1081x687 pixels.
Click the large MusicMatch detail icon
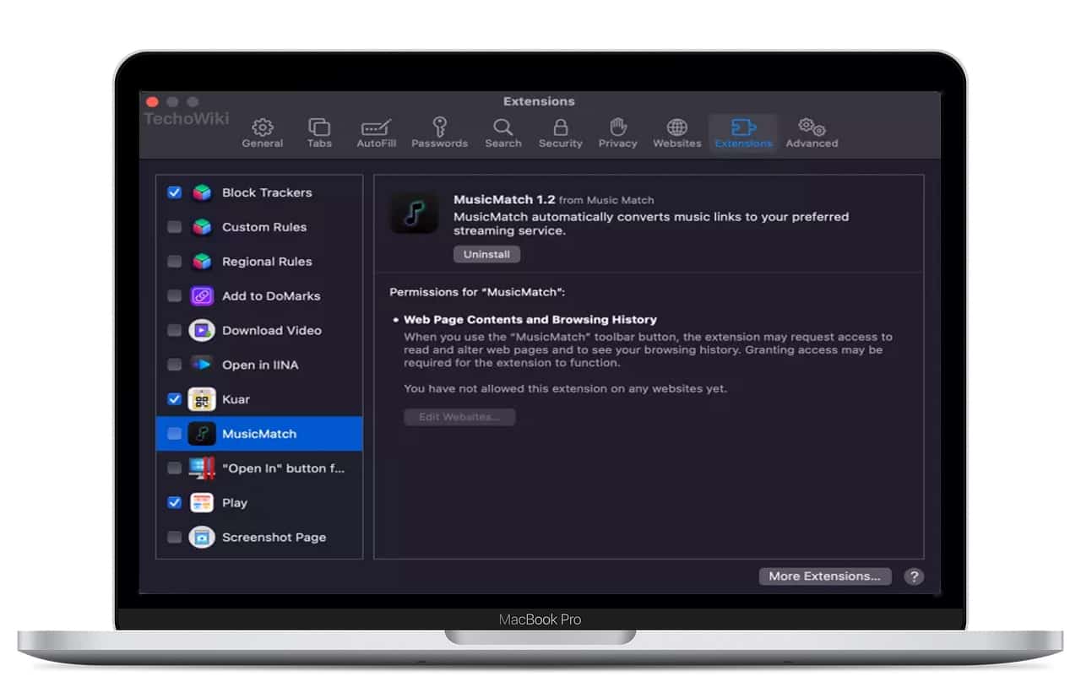pyautogui.click(x=414, y=213)
